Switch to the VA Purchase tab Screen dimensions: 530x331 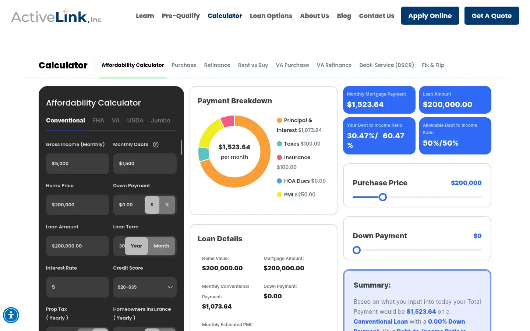pos(293,65)
